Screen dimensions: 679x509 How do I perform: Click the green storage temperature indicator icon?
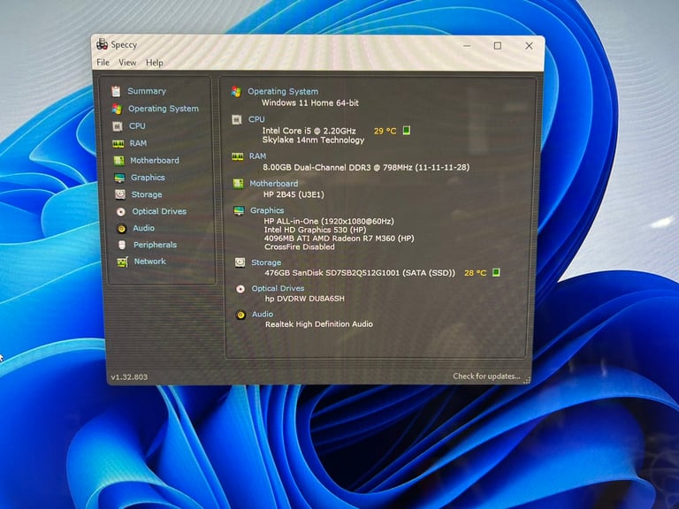coord(496,272)
